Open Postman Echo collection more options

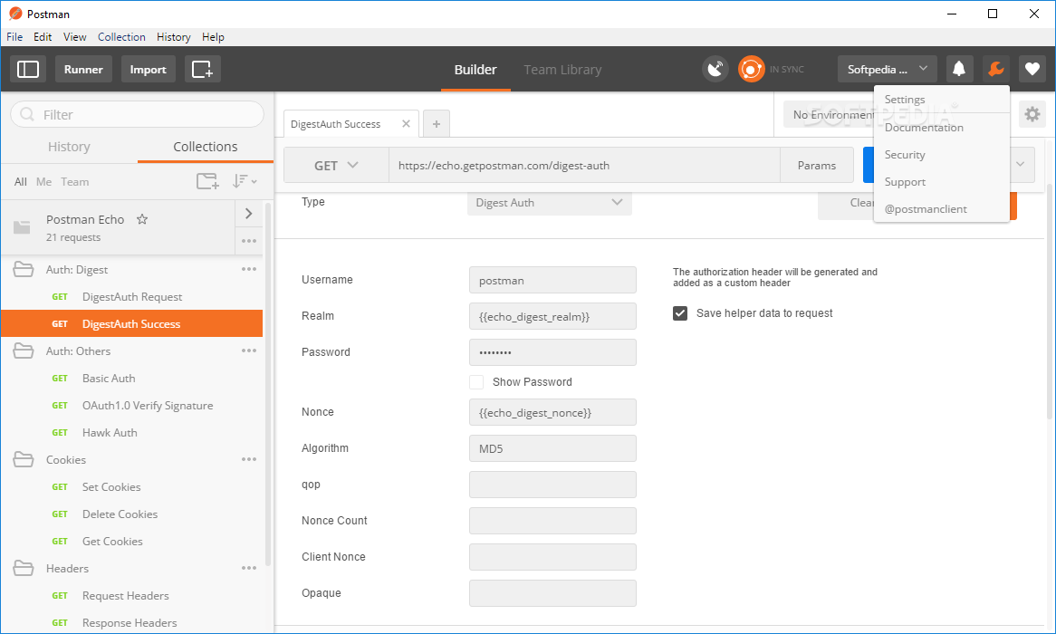[x=248, y=241]
